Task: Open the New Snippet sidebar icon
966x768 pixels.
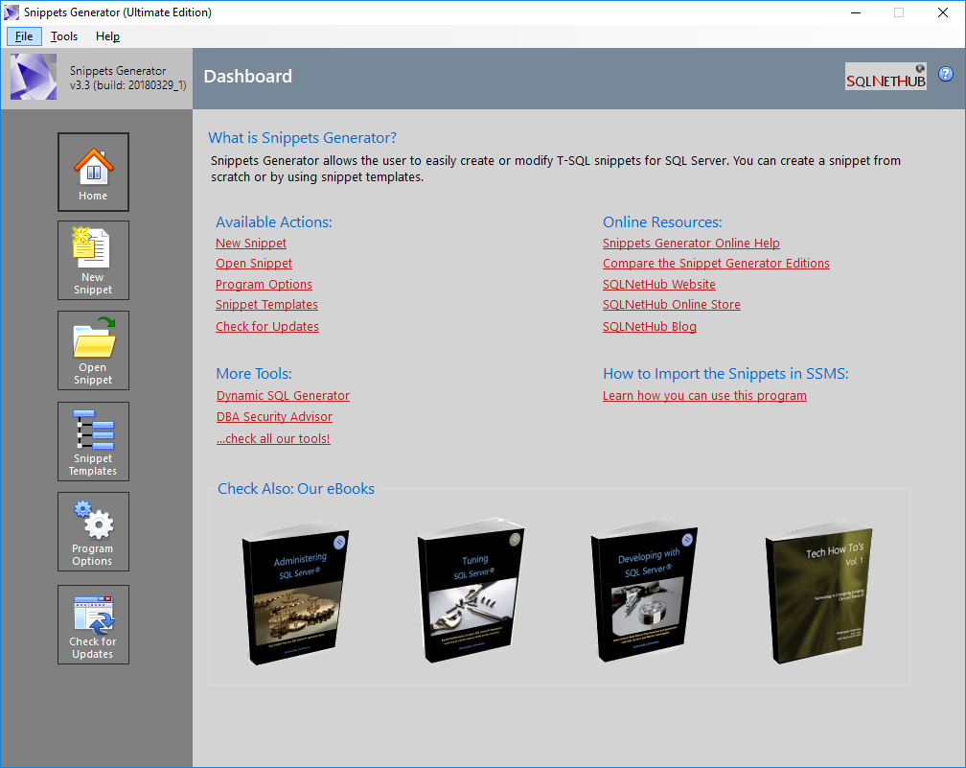Action: (93, 260)
